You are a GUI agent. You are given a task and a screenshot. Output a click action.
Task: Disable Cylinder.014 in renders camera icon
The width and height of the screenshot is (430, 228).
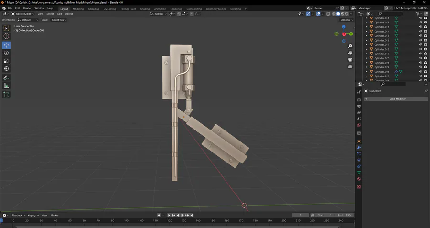(426, 31)
